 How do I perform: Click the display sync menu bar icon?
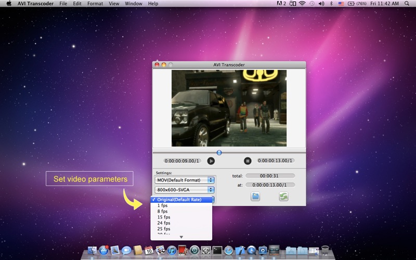pyautogui.click(x=293, y=4)
